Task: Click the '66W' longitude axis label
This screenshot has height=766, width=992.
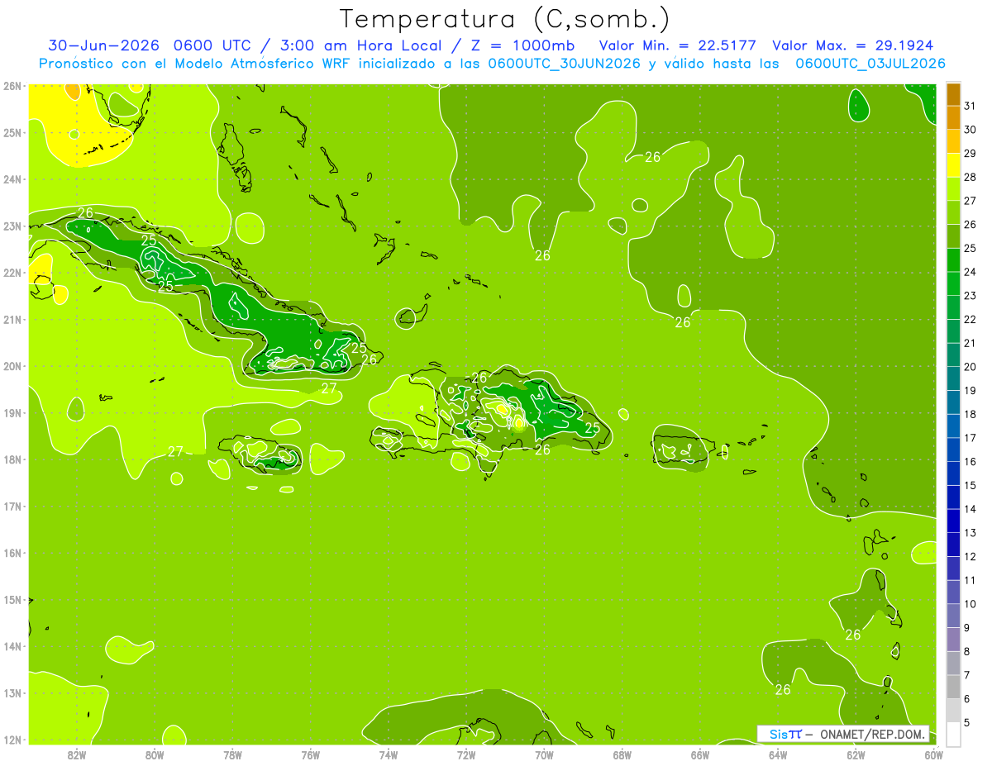Action: point(699,754)
